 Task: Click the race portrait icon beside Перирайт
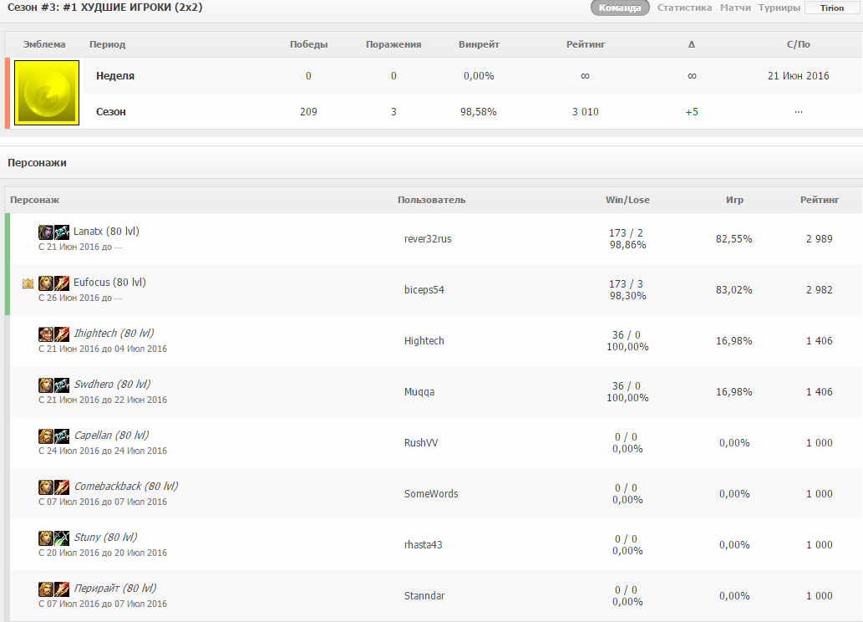tap(46, 589)
